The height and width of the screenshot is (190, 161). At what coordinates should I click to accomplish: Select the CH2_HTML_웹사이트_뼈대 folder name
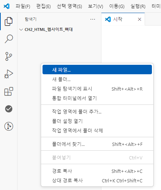49,29
